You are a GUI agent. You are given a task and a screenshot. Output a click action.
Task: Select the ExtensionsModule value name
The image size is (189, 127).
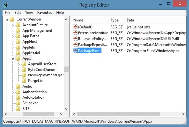pyautogui.click(x=93, y=33)
